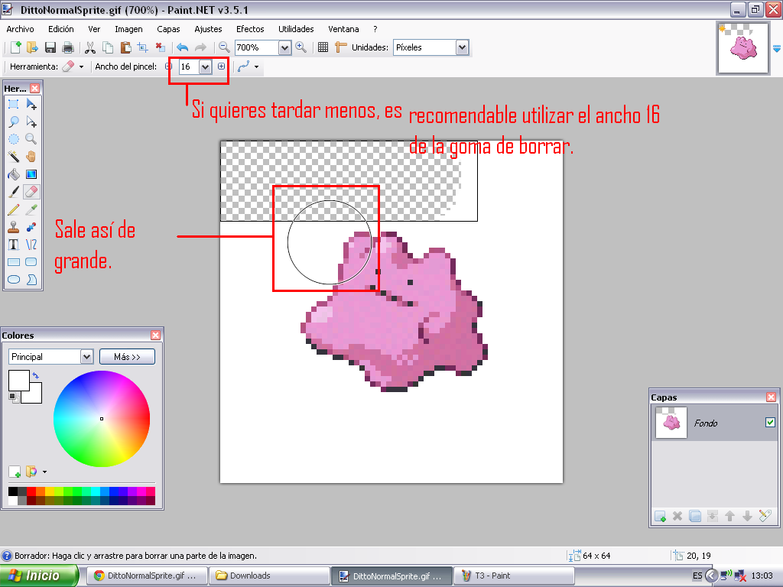Image resolution: width=783 pixels, height=587 pixels.
Task: Decrease brush width with minus button
Action: pos(169,66)
